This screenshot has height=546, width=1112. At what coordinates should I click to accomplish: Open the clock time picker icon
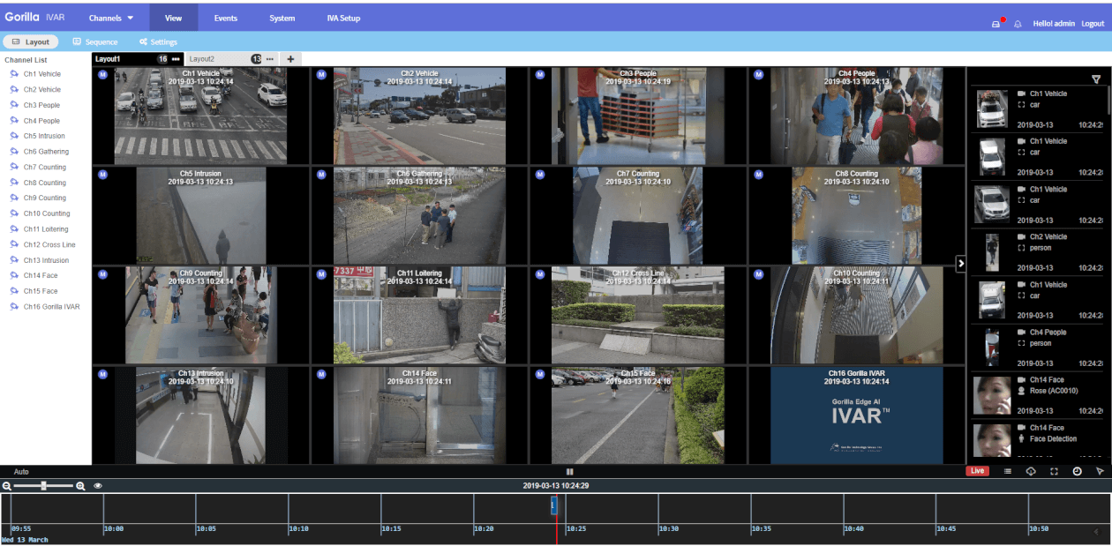pyautogui.click(x=1077, y=472)
